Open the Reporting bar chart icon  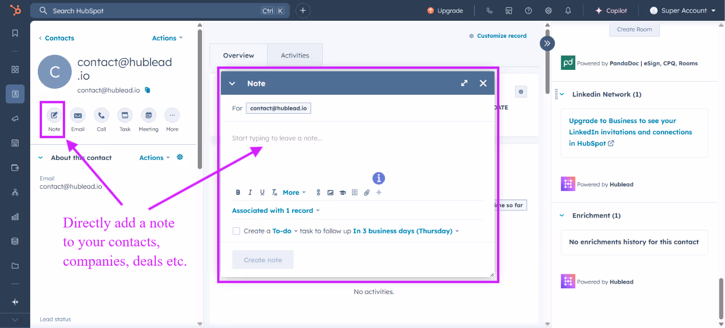[15, 217]
